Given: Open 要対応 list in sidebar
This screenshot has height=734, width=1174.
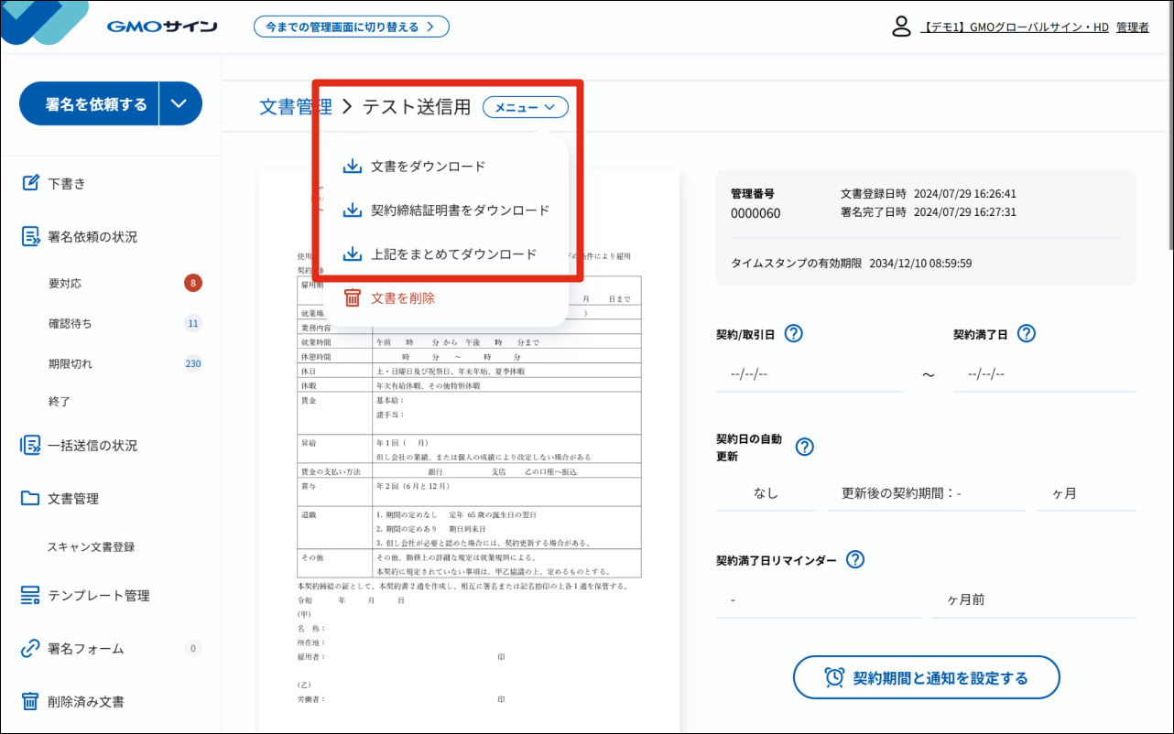Looking at the screenshot, I should click(65, 284).
